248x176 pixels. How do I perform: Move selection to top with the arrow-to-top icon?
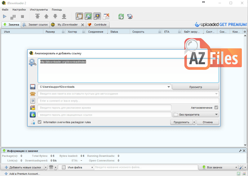pos(38,16)
